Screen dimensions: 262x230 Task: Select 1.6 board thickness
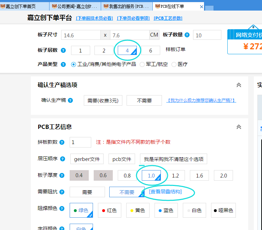coord(199,175)
